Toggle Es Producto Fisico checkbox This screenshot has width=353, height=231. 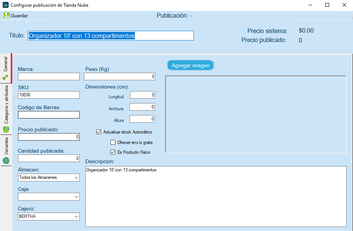click(x=113, y=152)
